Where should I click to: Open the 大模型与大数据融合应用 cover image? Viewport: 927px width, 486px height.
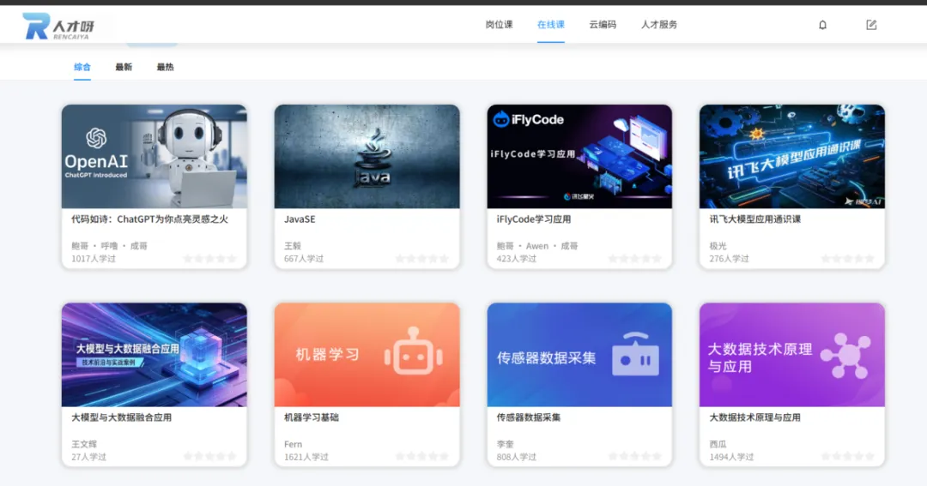[154, 355]
